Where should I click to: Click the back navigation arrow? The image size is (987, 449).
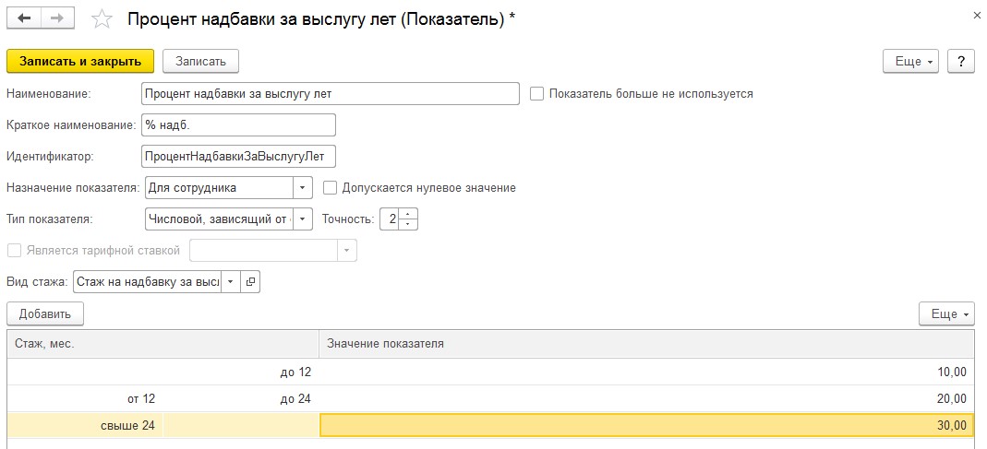pyautogui.click(x=24, y=18)
